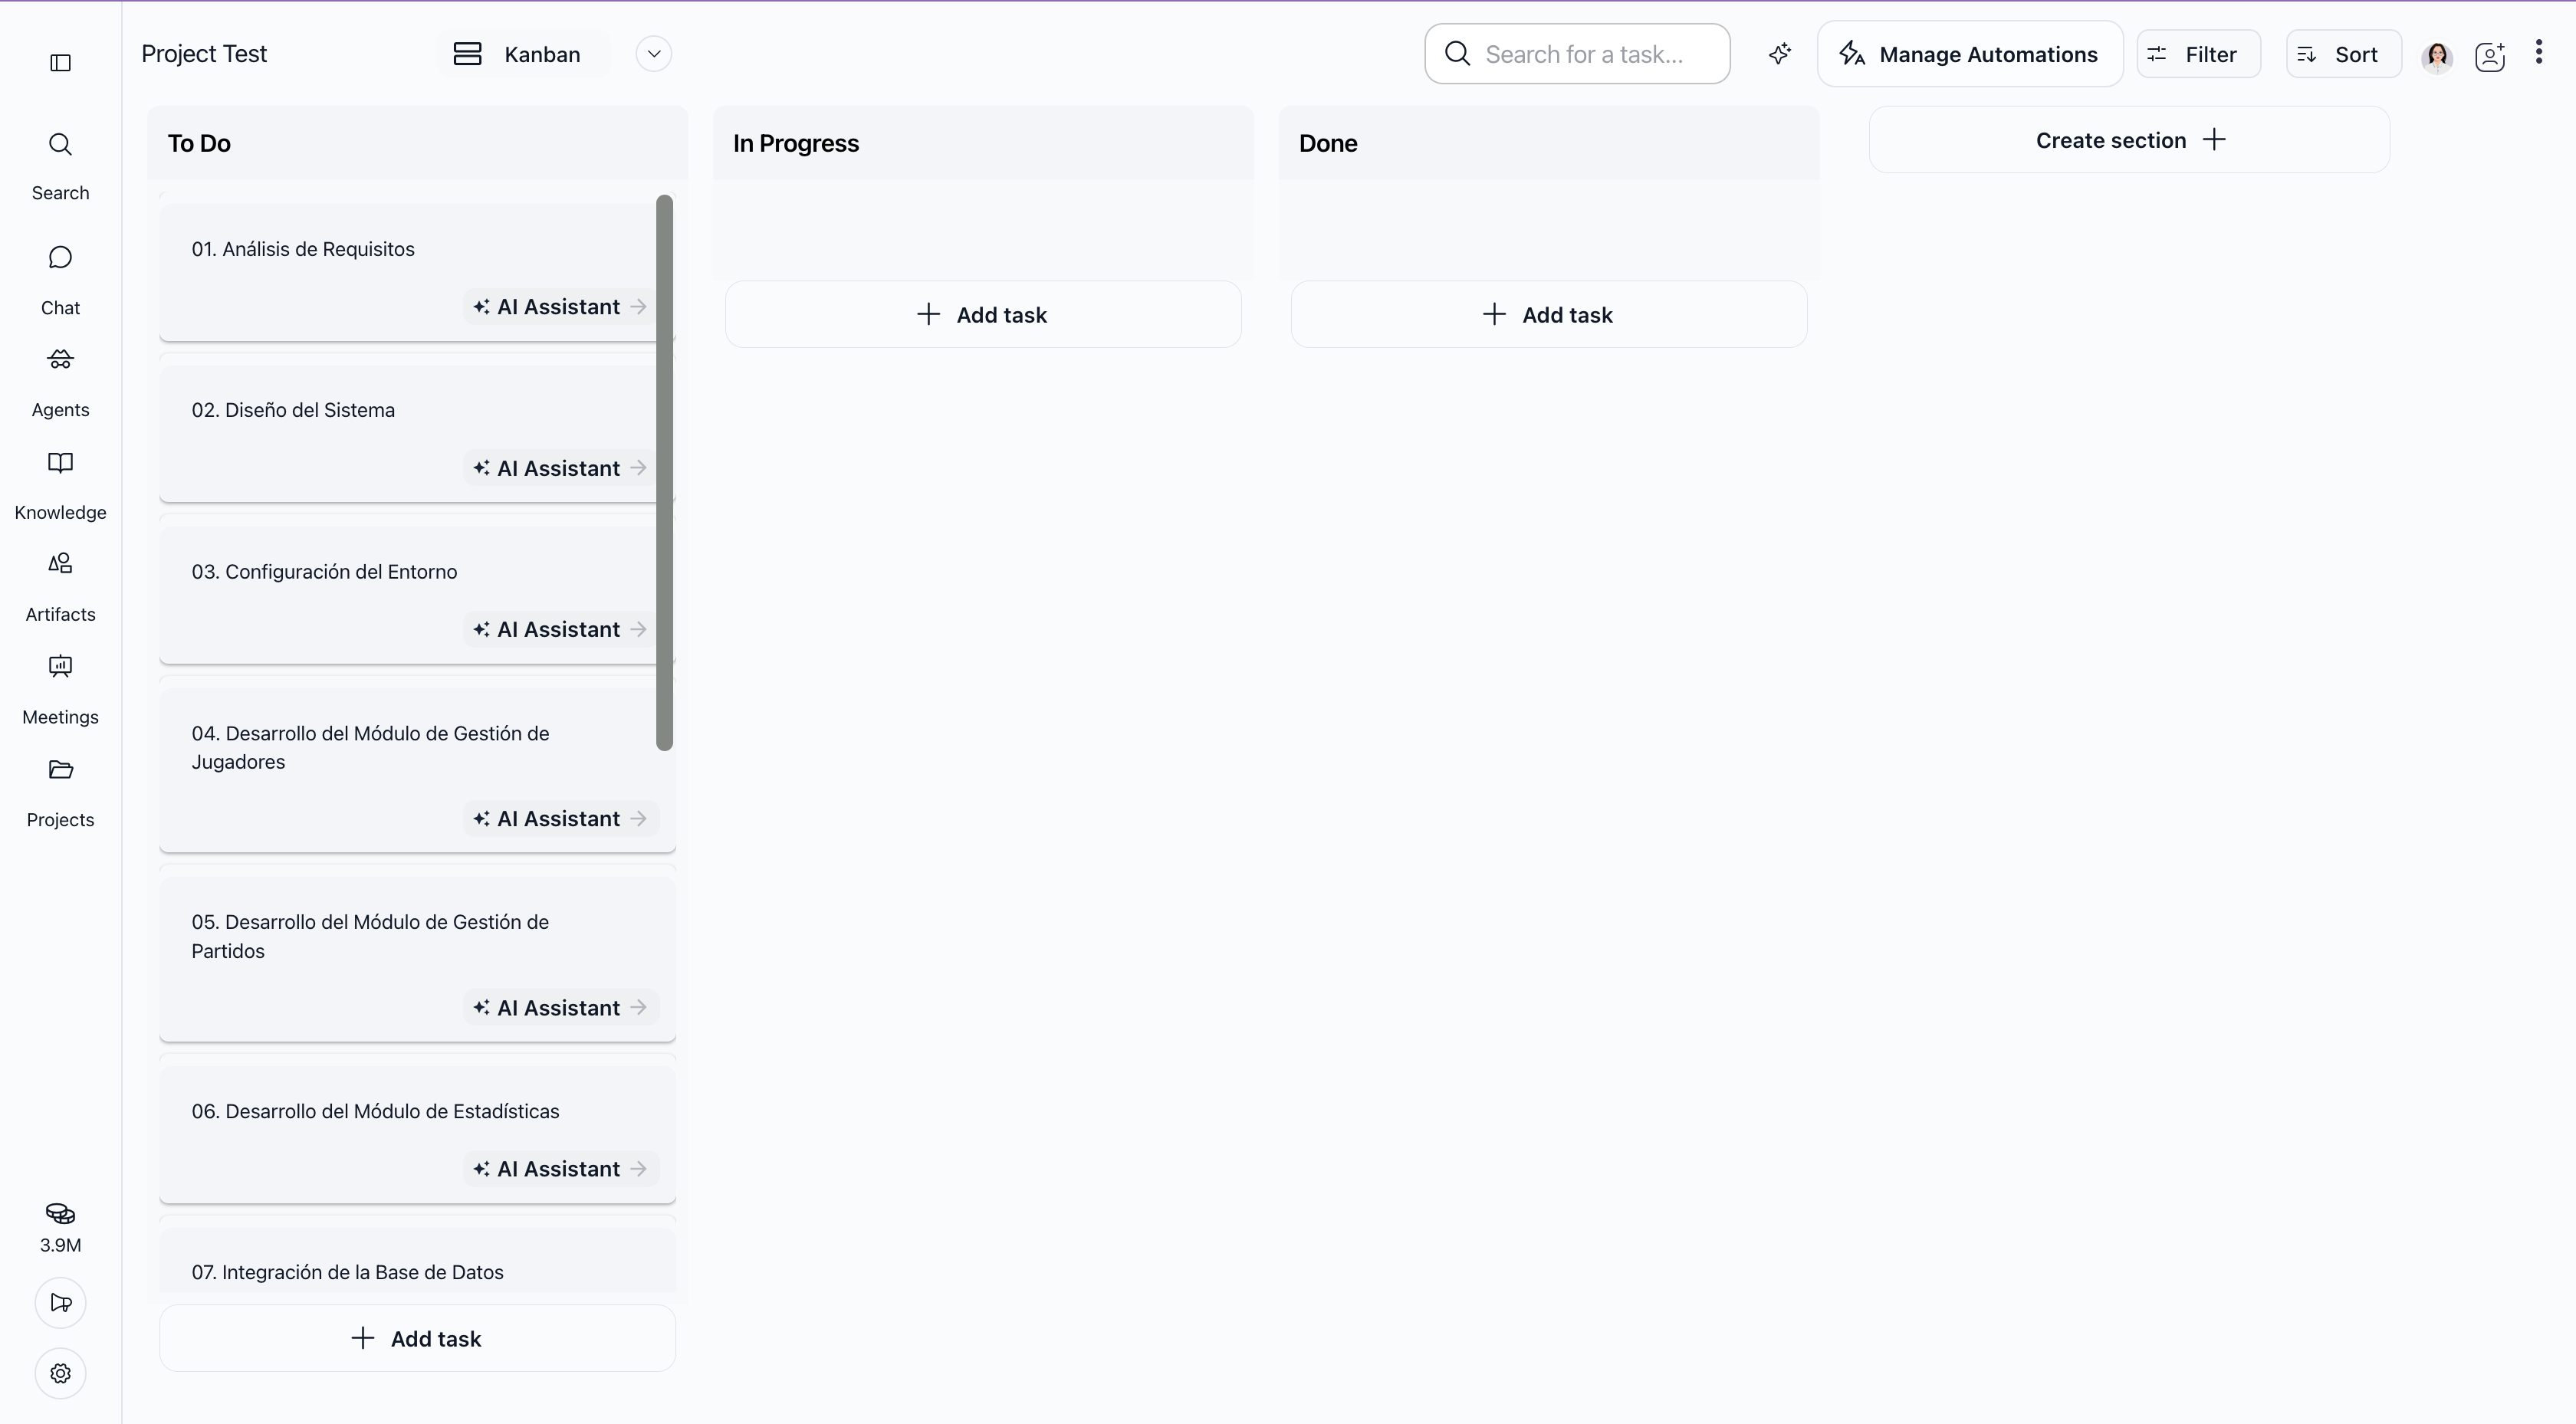Open Knowledge in the left sidebar

[x=60, y=486]
